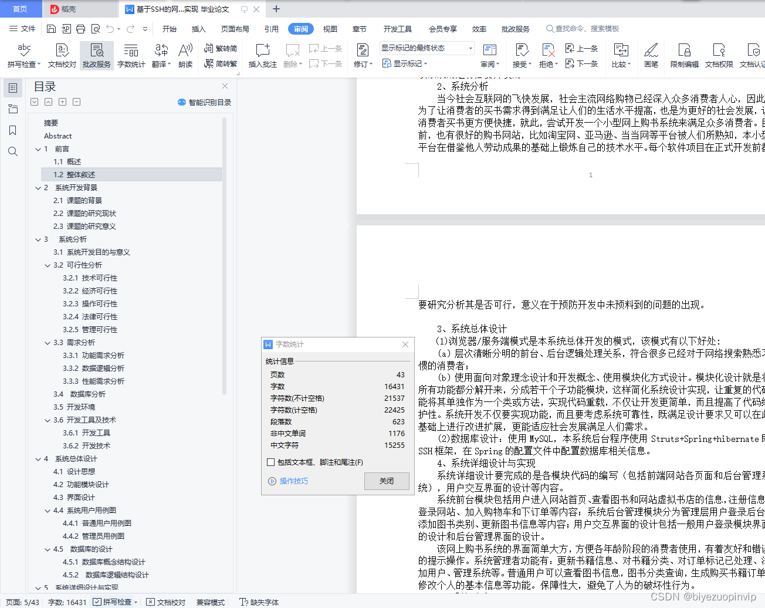The image size is (765, 608).
Task: Open the spell check tool (拼写检查)
Action: (x=24, y=56)
